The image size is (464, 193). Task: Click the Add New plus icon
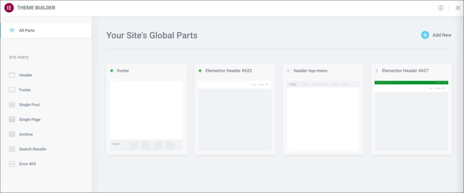(x=425, y=35)
